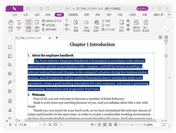This screenshot has height=133, width=176.
Task: Open the Signatures pen panel in sidebar
Action: 10,110
